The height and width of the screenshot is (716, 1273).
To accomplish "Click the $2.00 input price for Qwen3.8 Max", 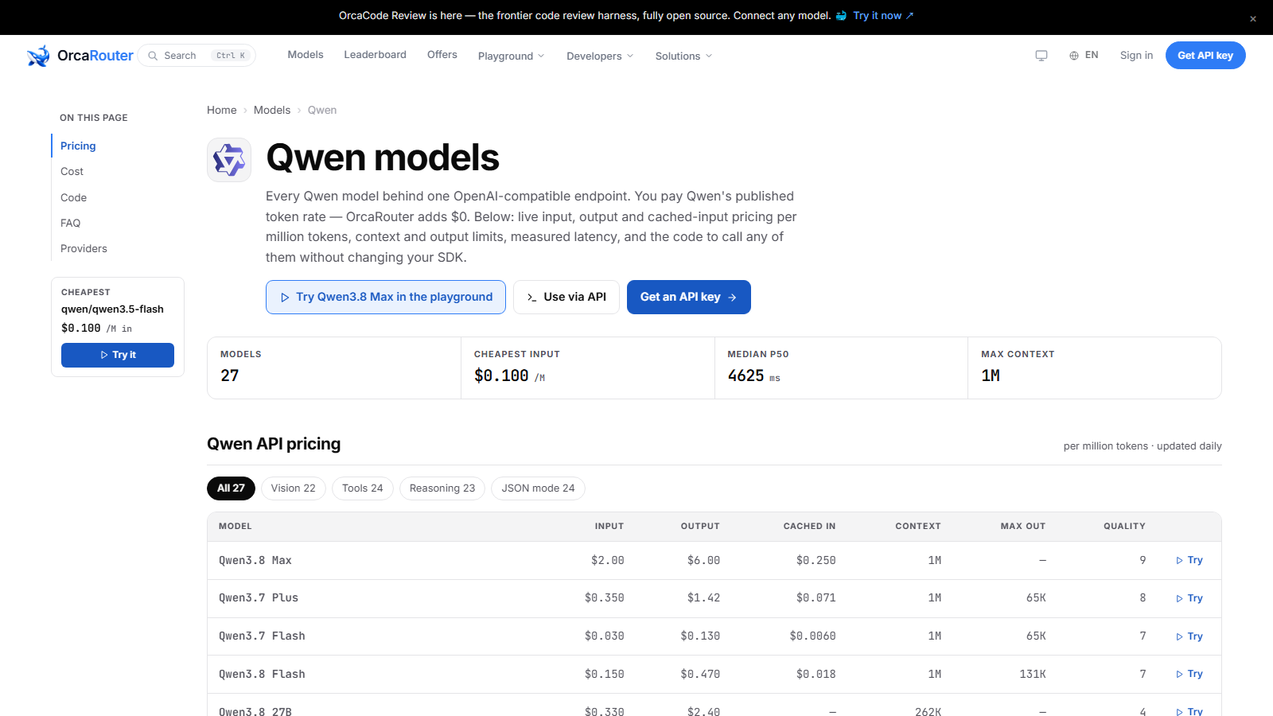I will click(x=608, y=561).
